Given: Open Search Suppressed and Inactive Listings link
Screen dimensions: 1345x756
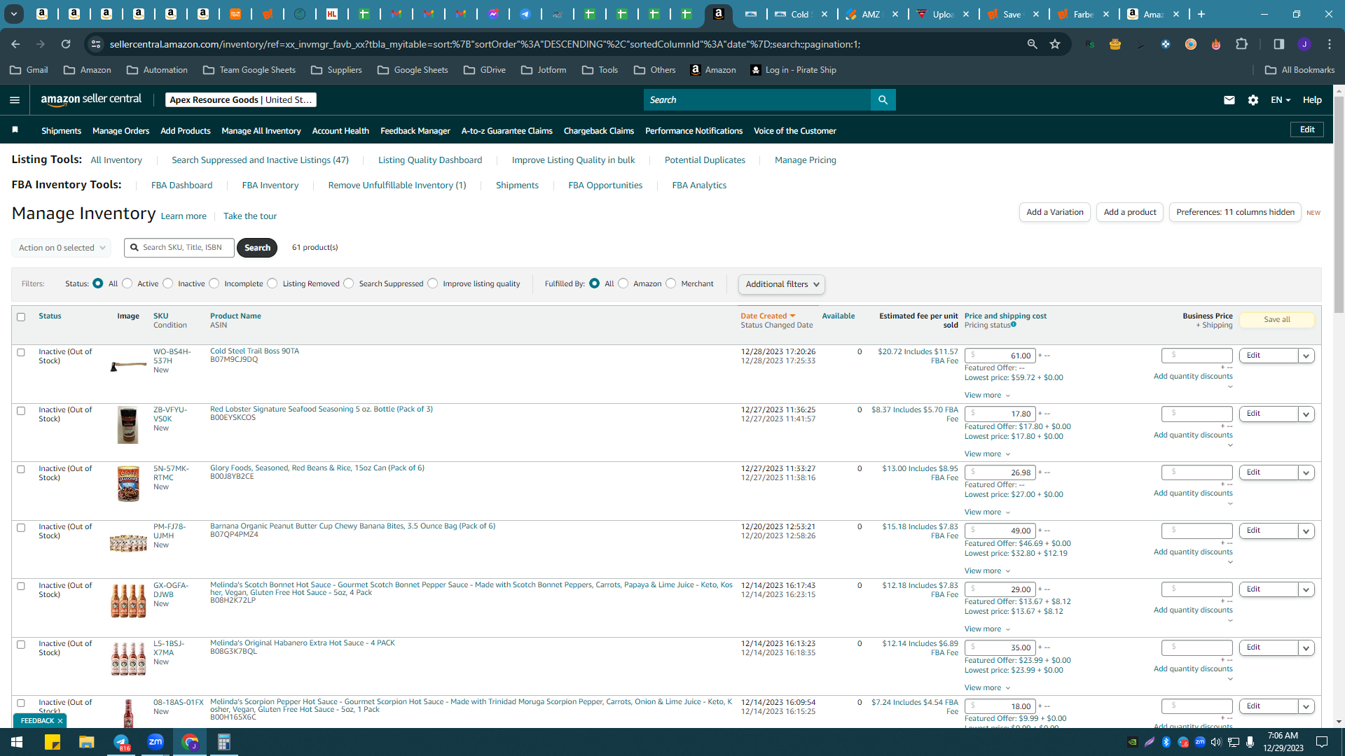Looking at the screenshot, I should pos(260,160).
